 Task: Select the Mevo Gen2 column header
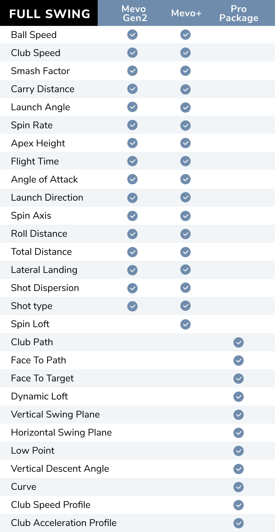click(134, 13)
